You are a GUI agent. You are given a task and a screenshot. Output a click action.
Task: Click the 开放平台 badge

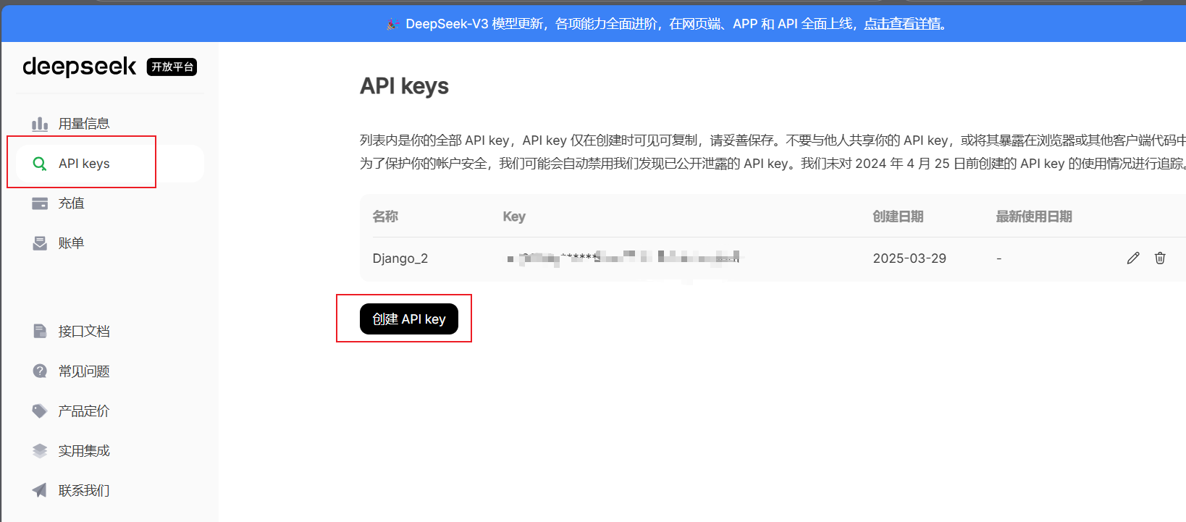click(x=172, y=67)
